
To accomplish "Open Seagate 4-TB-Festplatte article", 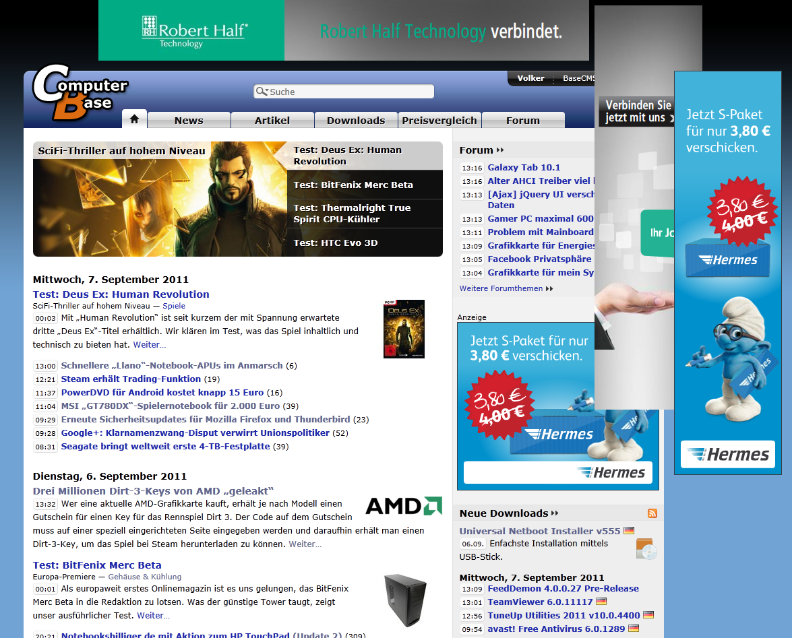I will click(x=165, y=447).
